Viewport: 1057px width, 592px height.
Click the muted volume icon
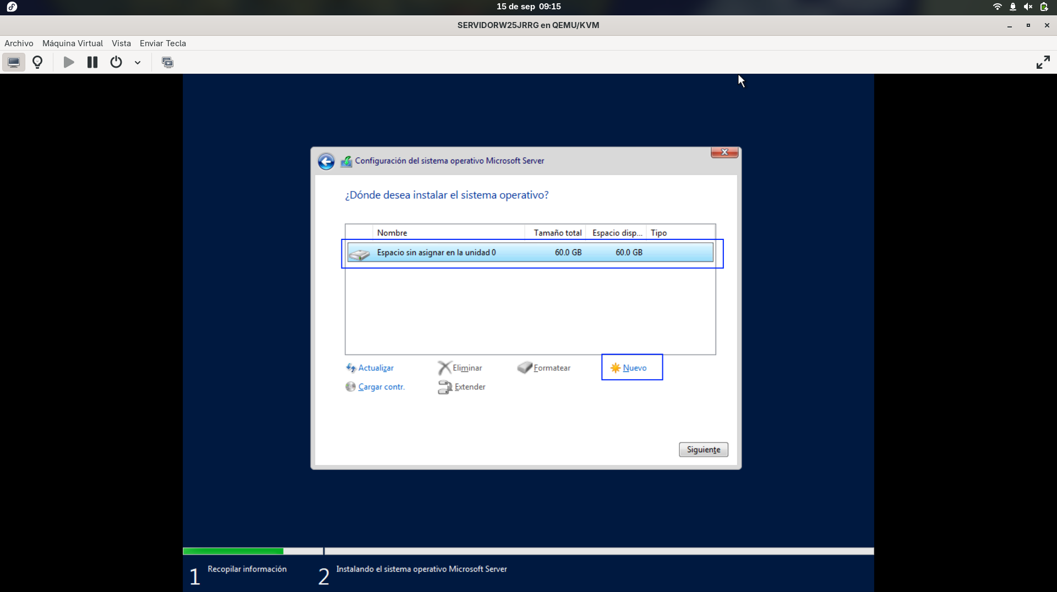1028,7
